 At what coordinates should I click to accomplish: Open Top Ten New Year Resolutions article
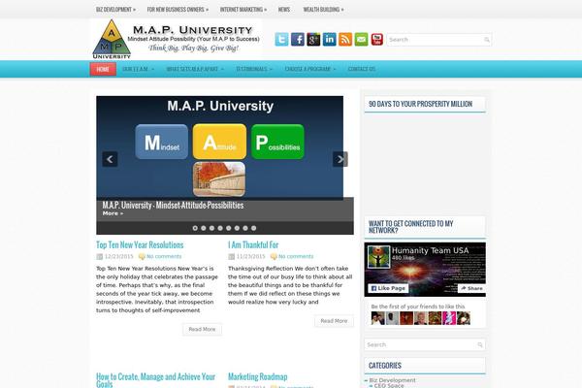(x=140, y=245)
